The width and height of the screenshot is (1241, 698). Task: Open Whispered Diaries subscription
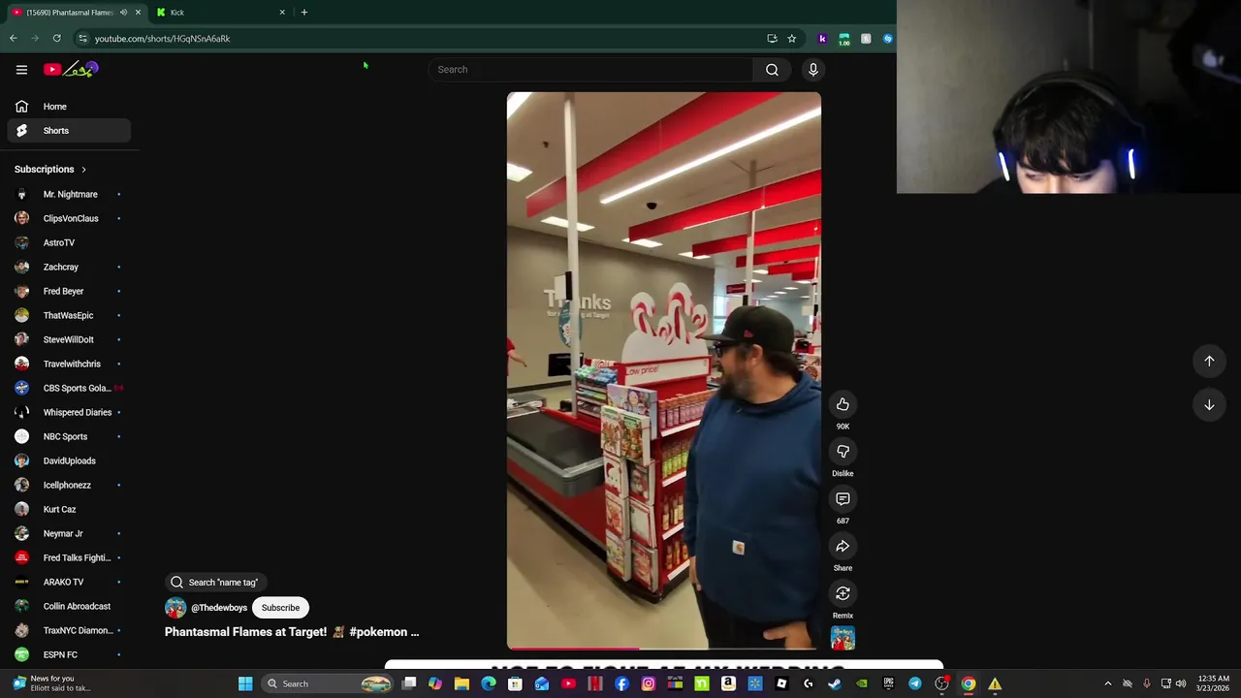point(69,412)
